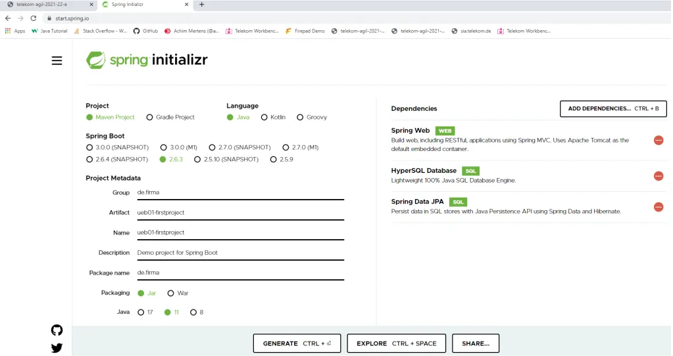Click the Generate button
Image resolution: width=673 pixels, height=356 pixels.
pos(297,344)
